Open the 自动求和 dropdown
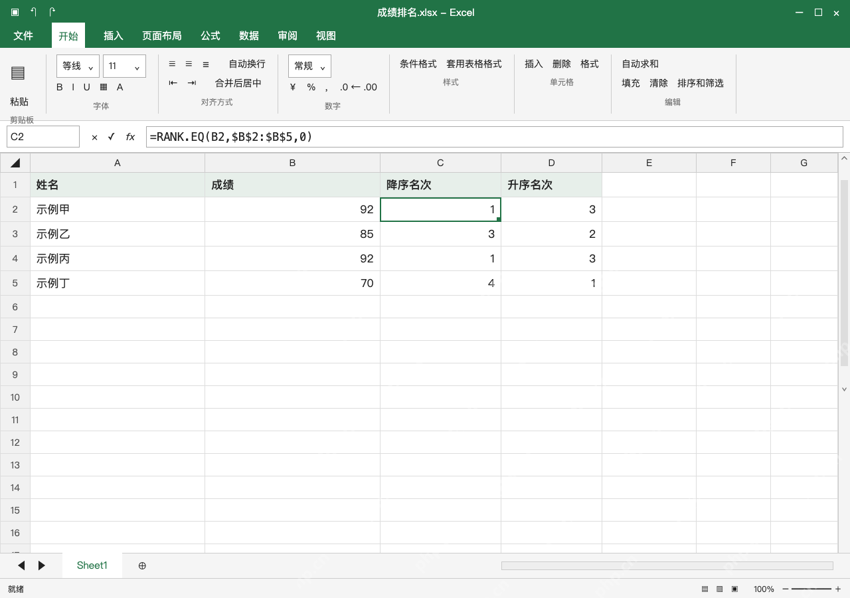The width and height of the screenshot is (850, 598). (x=640, y=64)
